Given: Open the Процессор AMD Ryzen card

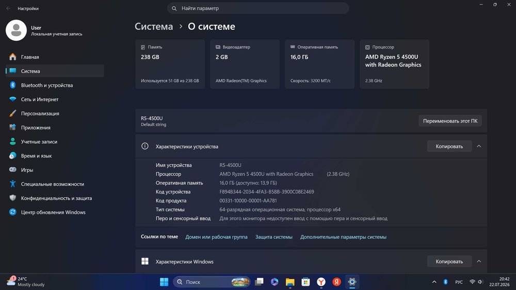Looking at the screenshot, I should 394,64.
